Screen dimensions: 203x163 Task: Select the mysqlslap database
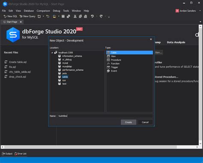pos(67,66)
